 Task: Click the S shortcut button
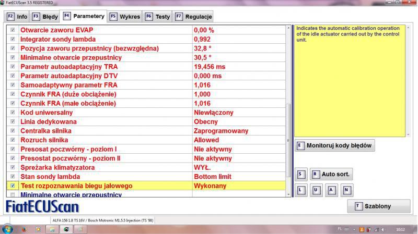[x=300, y=174]
